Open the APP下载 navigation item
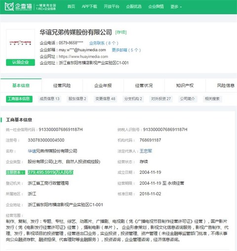This screenshot has width=237, height=251. pos(89,6)
